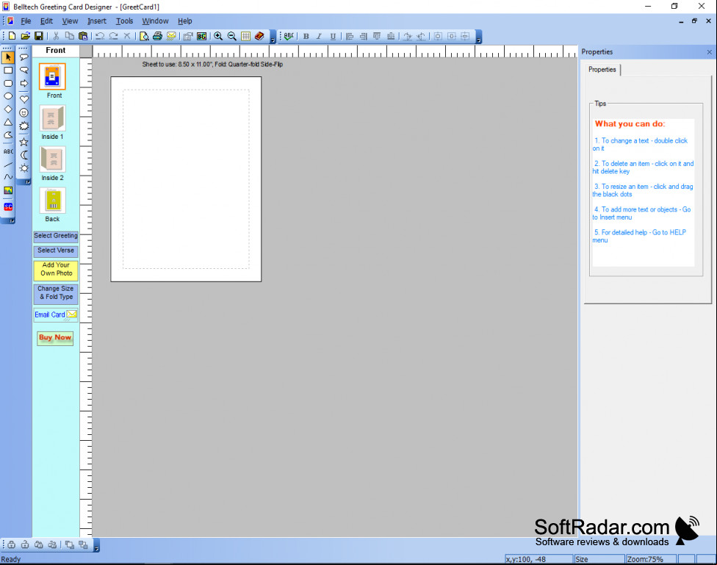The height and width of the screenshot is (565, 717).
Task: Expand the shapes toolbox overflow arrow
Action: coord(27,182)
